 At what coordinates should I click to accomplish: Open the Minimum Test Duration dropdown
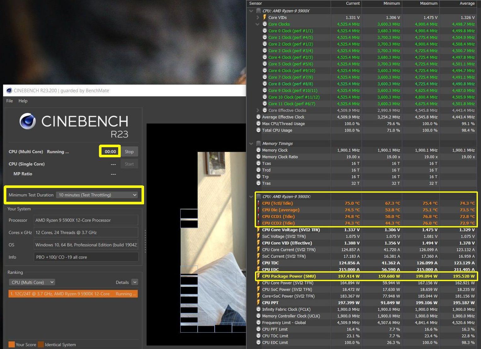[97, 195]
